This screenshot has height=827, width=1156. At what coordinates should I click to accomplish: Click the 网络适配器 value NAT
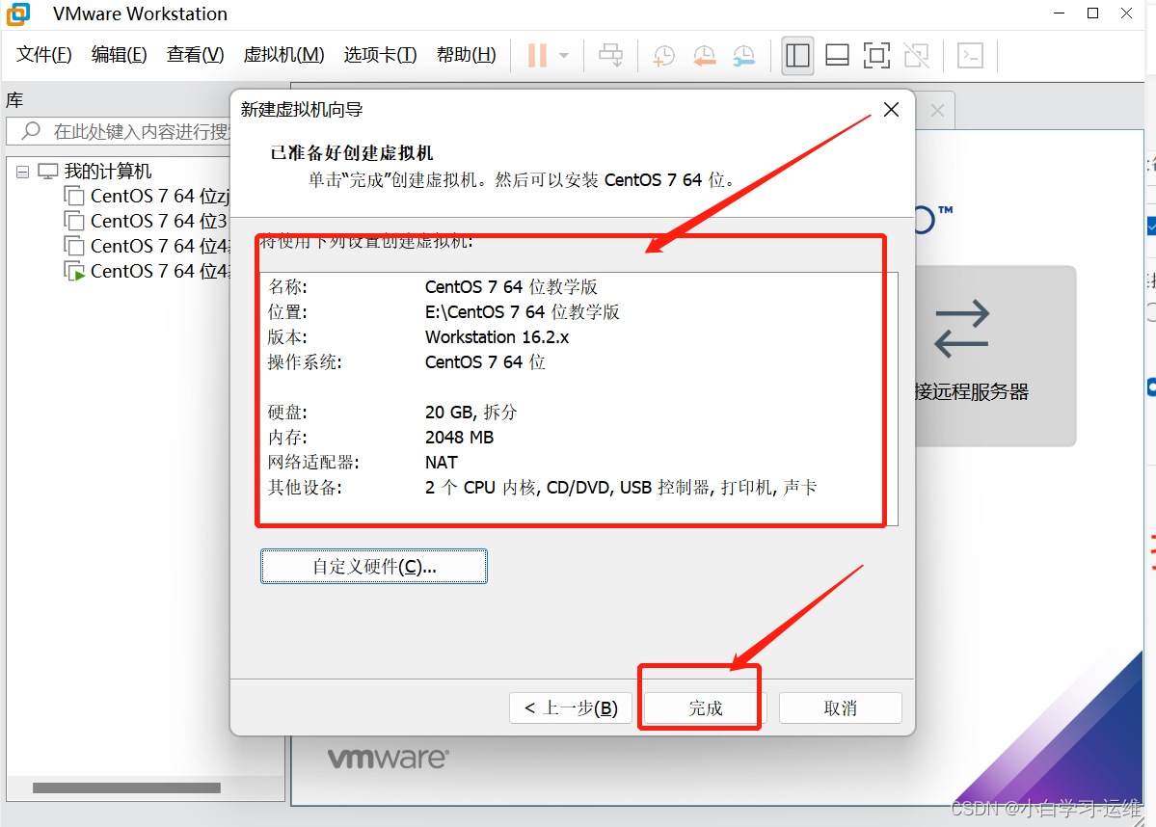point(441,462)
